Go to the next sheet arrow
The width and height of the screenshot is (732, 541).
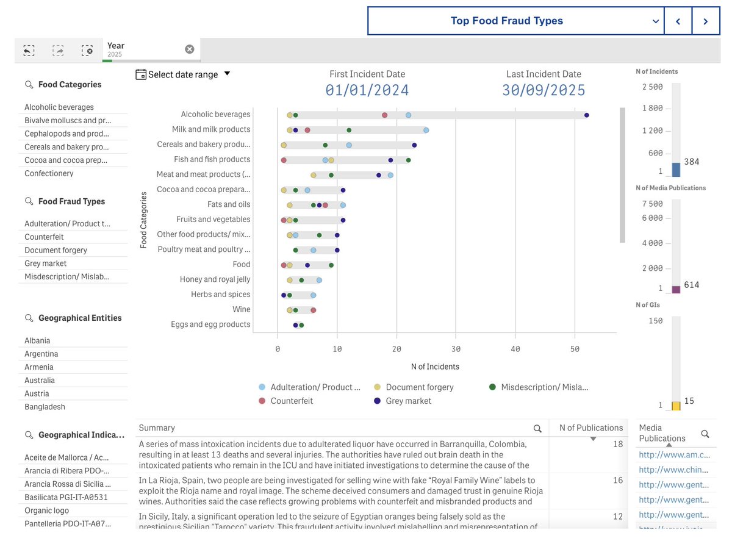[x=706, y=21]
